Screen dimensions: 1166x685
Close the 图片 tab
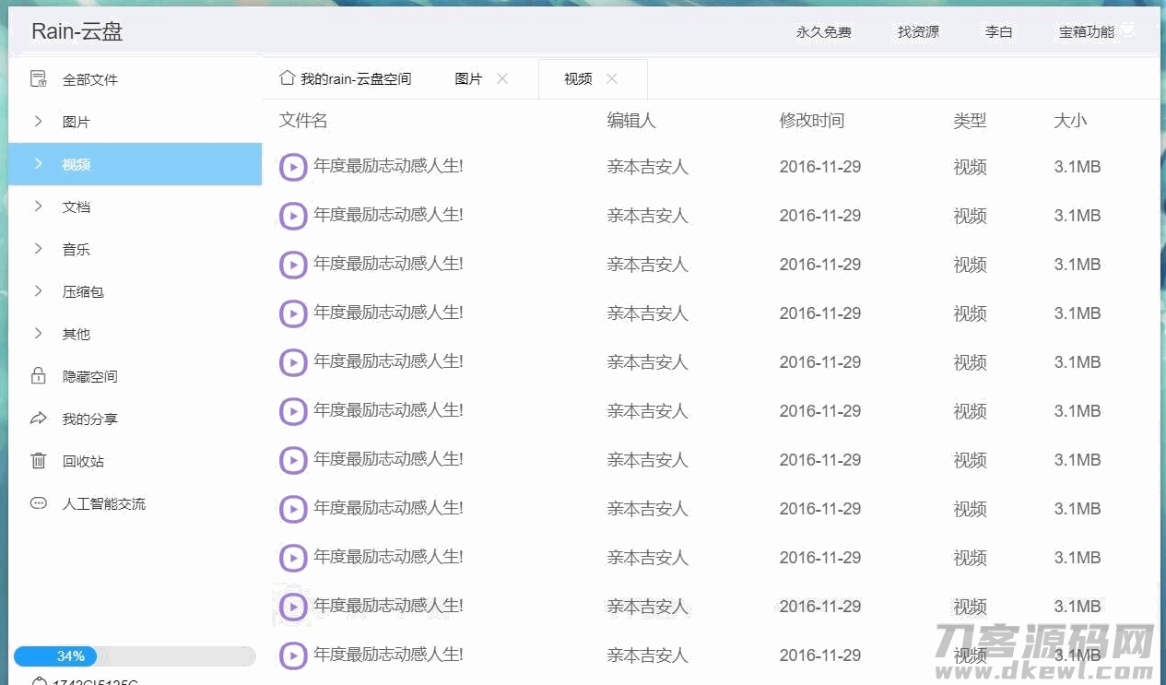(502, 79)
